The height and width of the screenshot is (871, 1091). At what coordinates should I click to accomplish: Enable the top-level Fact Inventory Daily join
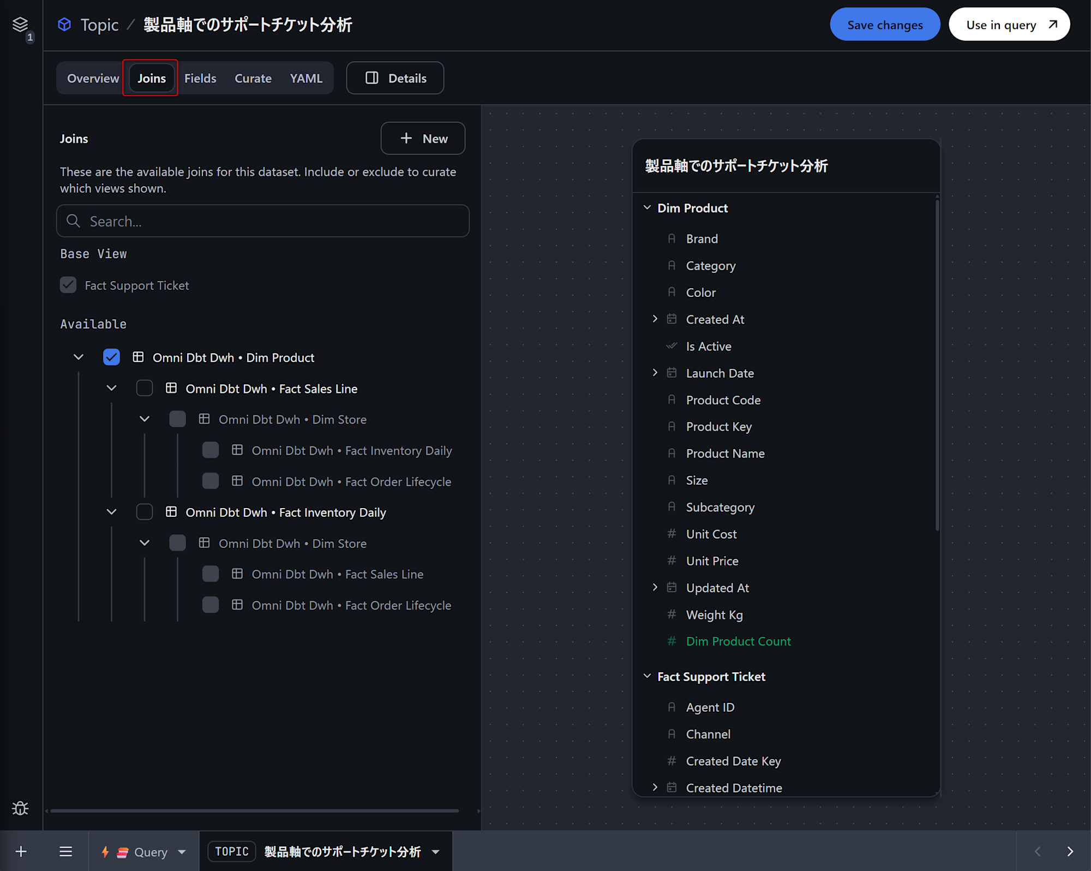point(145,512)
